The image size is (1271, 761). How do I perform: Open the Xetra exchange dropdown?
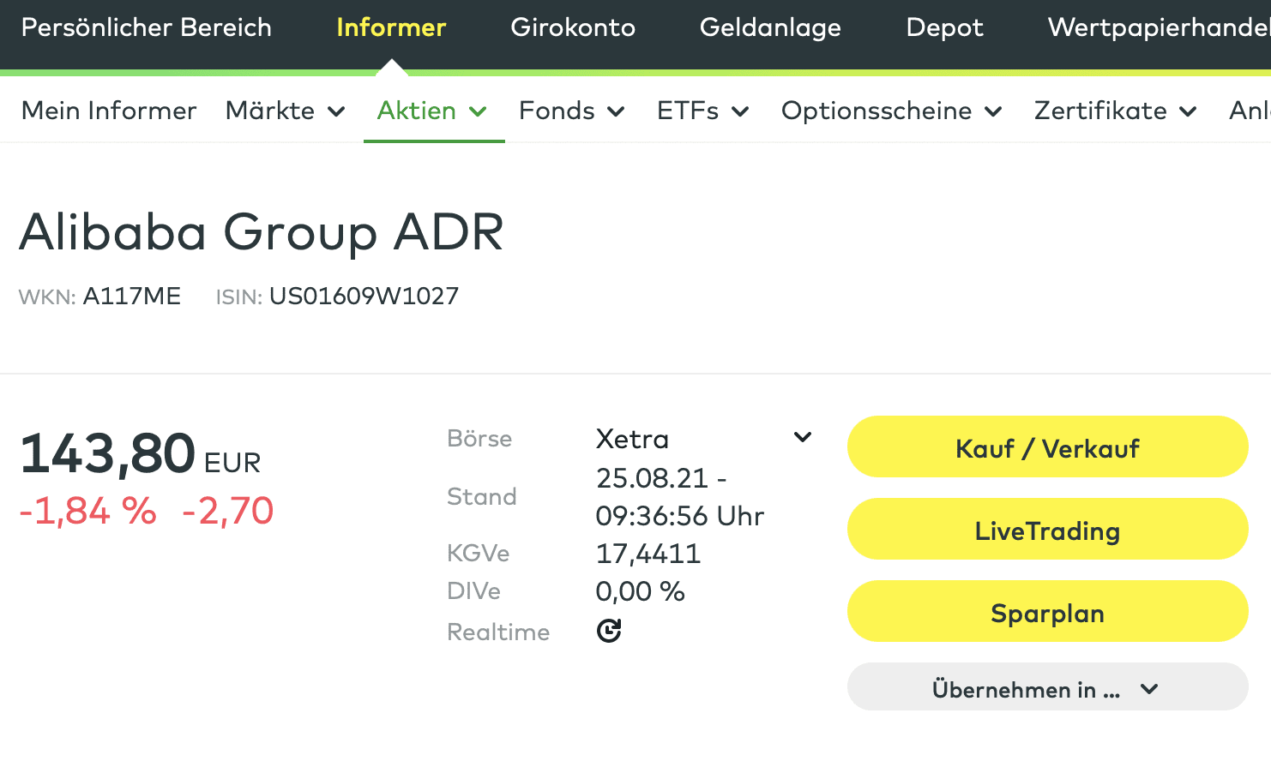pos(803,437)
